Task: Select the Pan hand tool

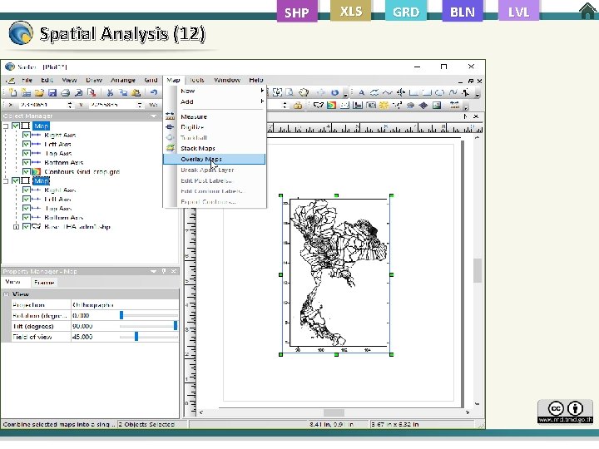Action: 304,93
